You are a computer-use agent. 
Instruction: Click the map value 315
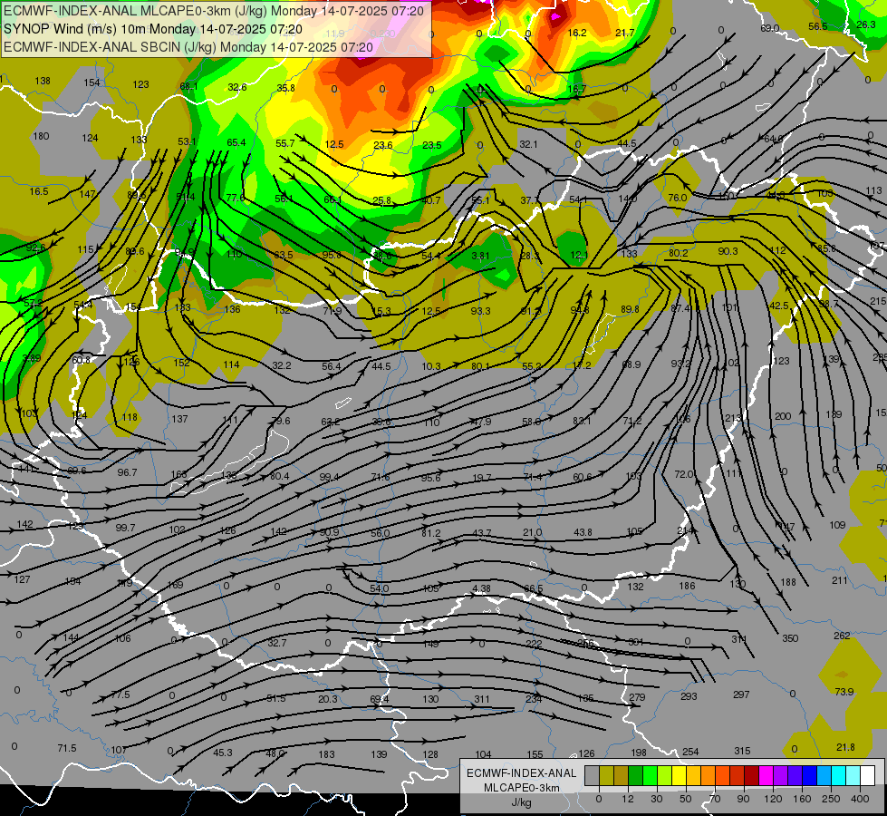[742, 751]
